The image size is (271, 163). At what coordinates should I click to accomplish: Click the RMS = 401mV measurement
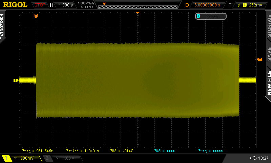pos(122,151)
